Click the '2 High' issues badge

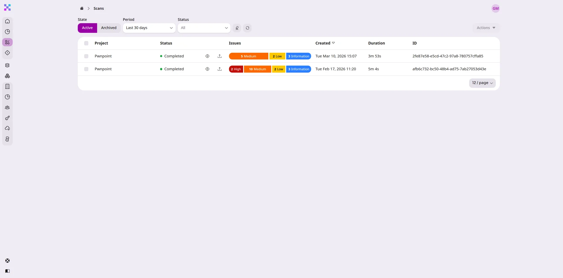click(236, 69)
